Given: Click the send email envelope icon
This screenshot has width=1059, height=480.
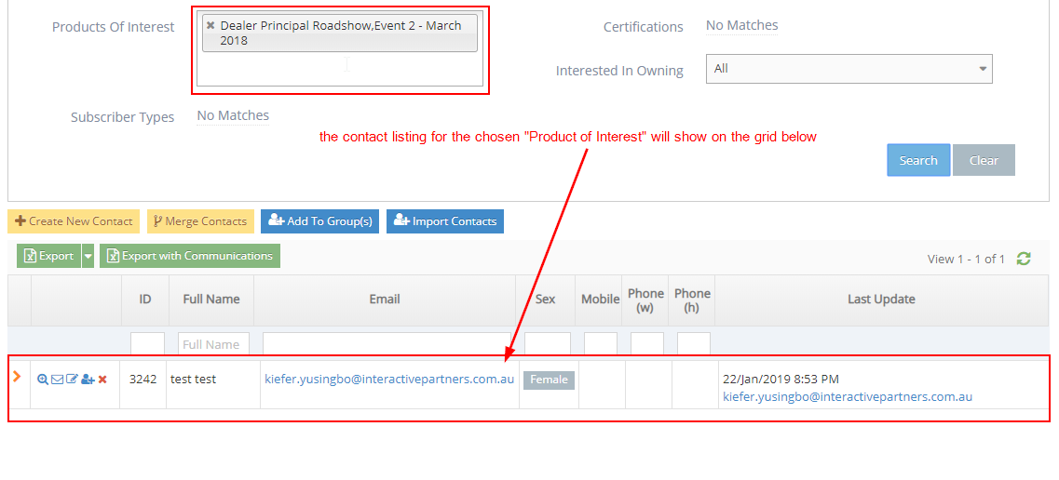Looking at the screenshot, I should [57, 380].
